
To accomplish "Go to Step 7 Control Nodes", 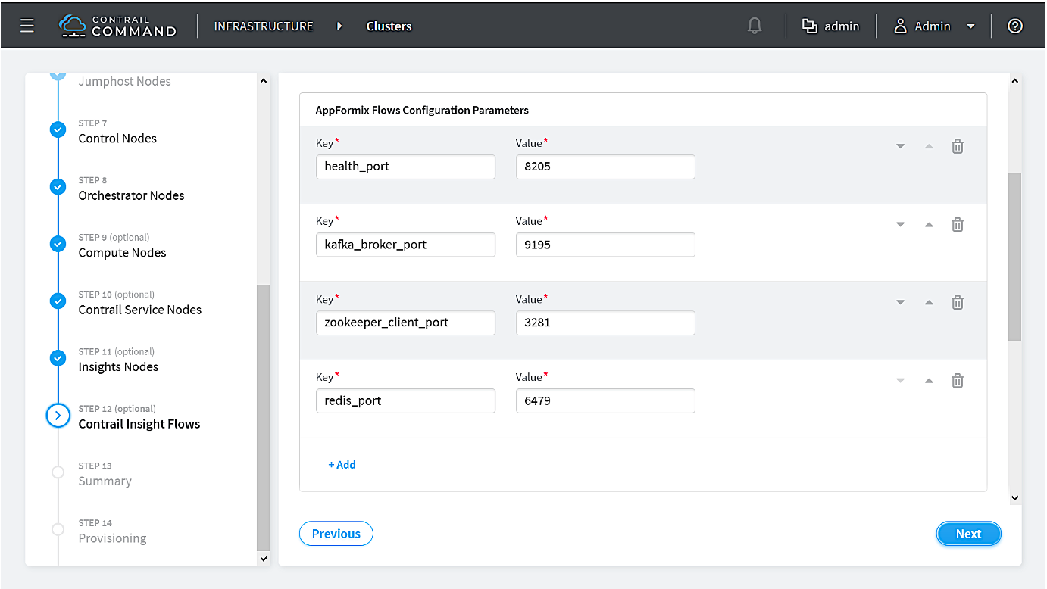I will (117, 139).
